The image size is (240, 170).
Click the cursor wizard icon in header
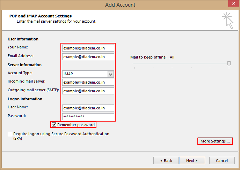click(x=228, y=20)
